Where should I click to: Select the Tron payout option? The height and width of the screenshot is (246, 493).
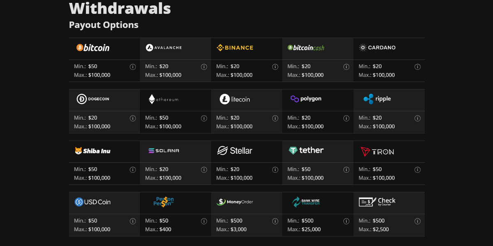[377, 151]
